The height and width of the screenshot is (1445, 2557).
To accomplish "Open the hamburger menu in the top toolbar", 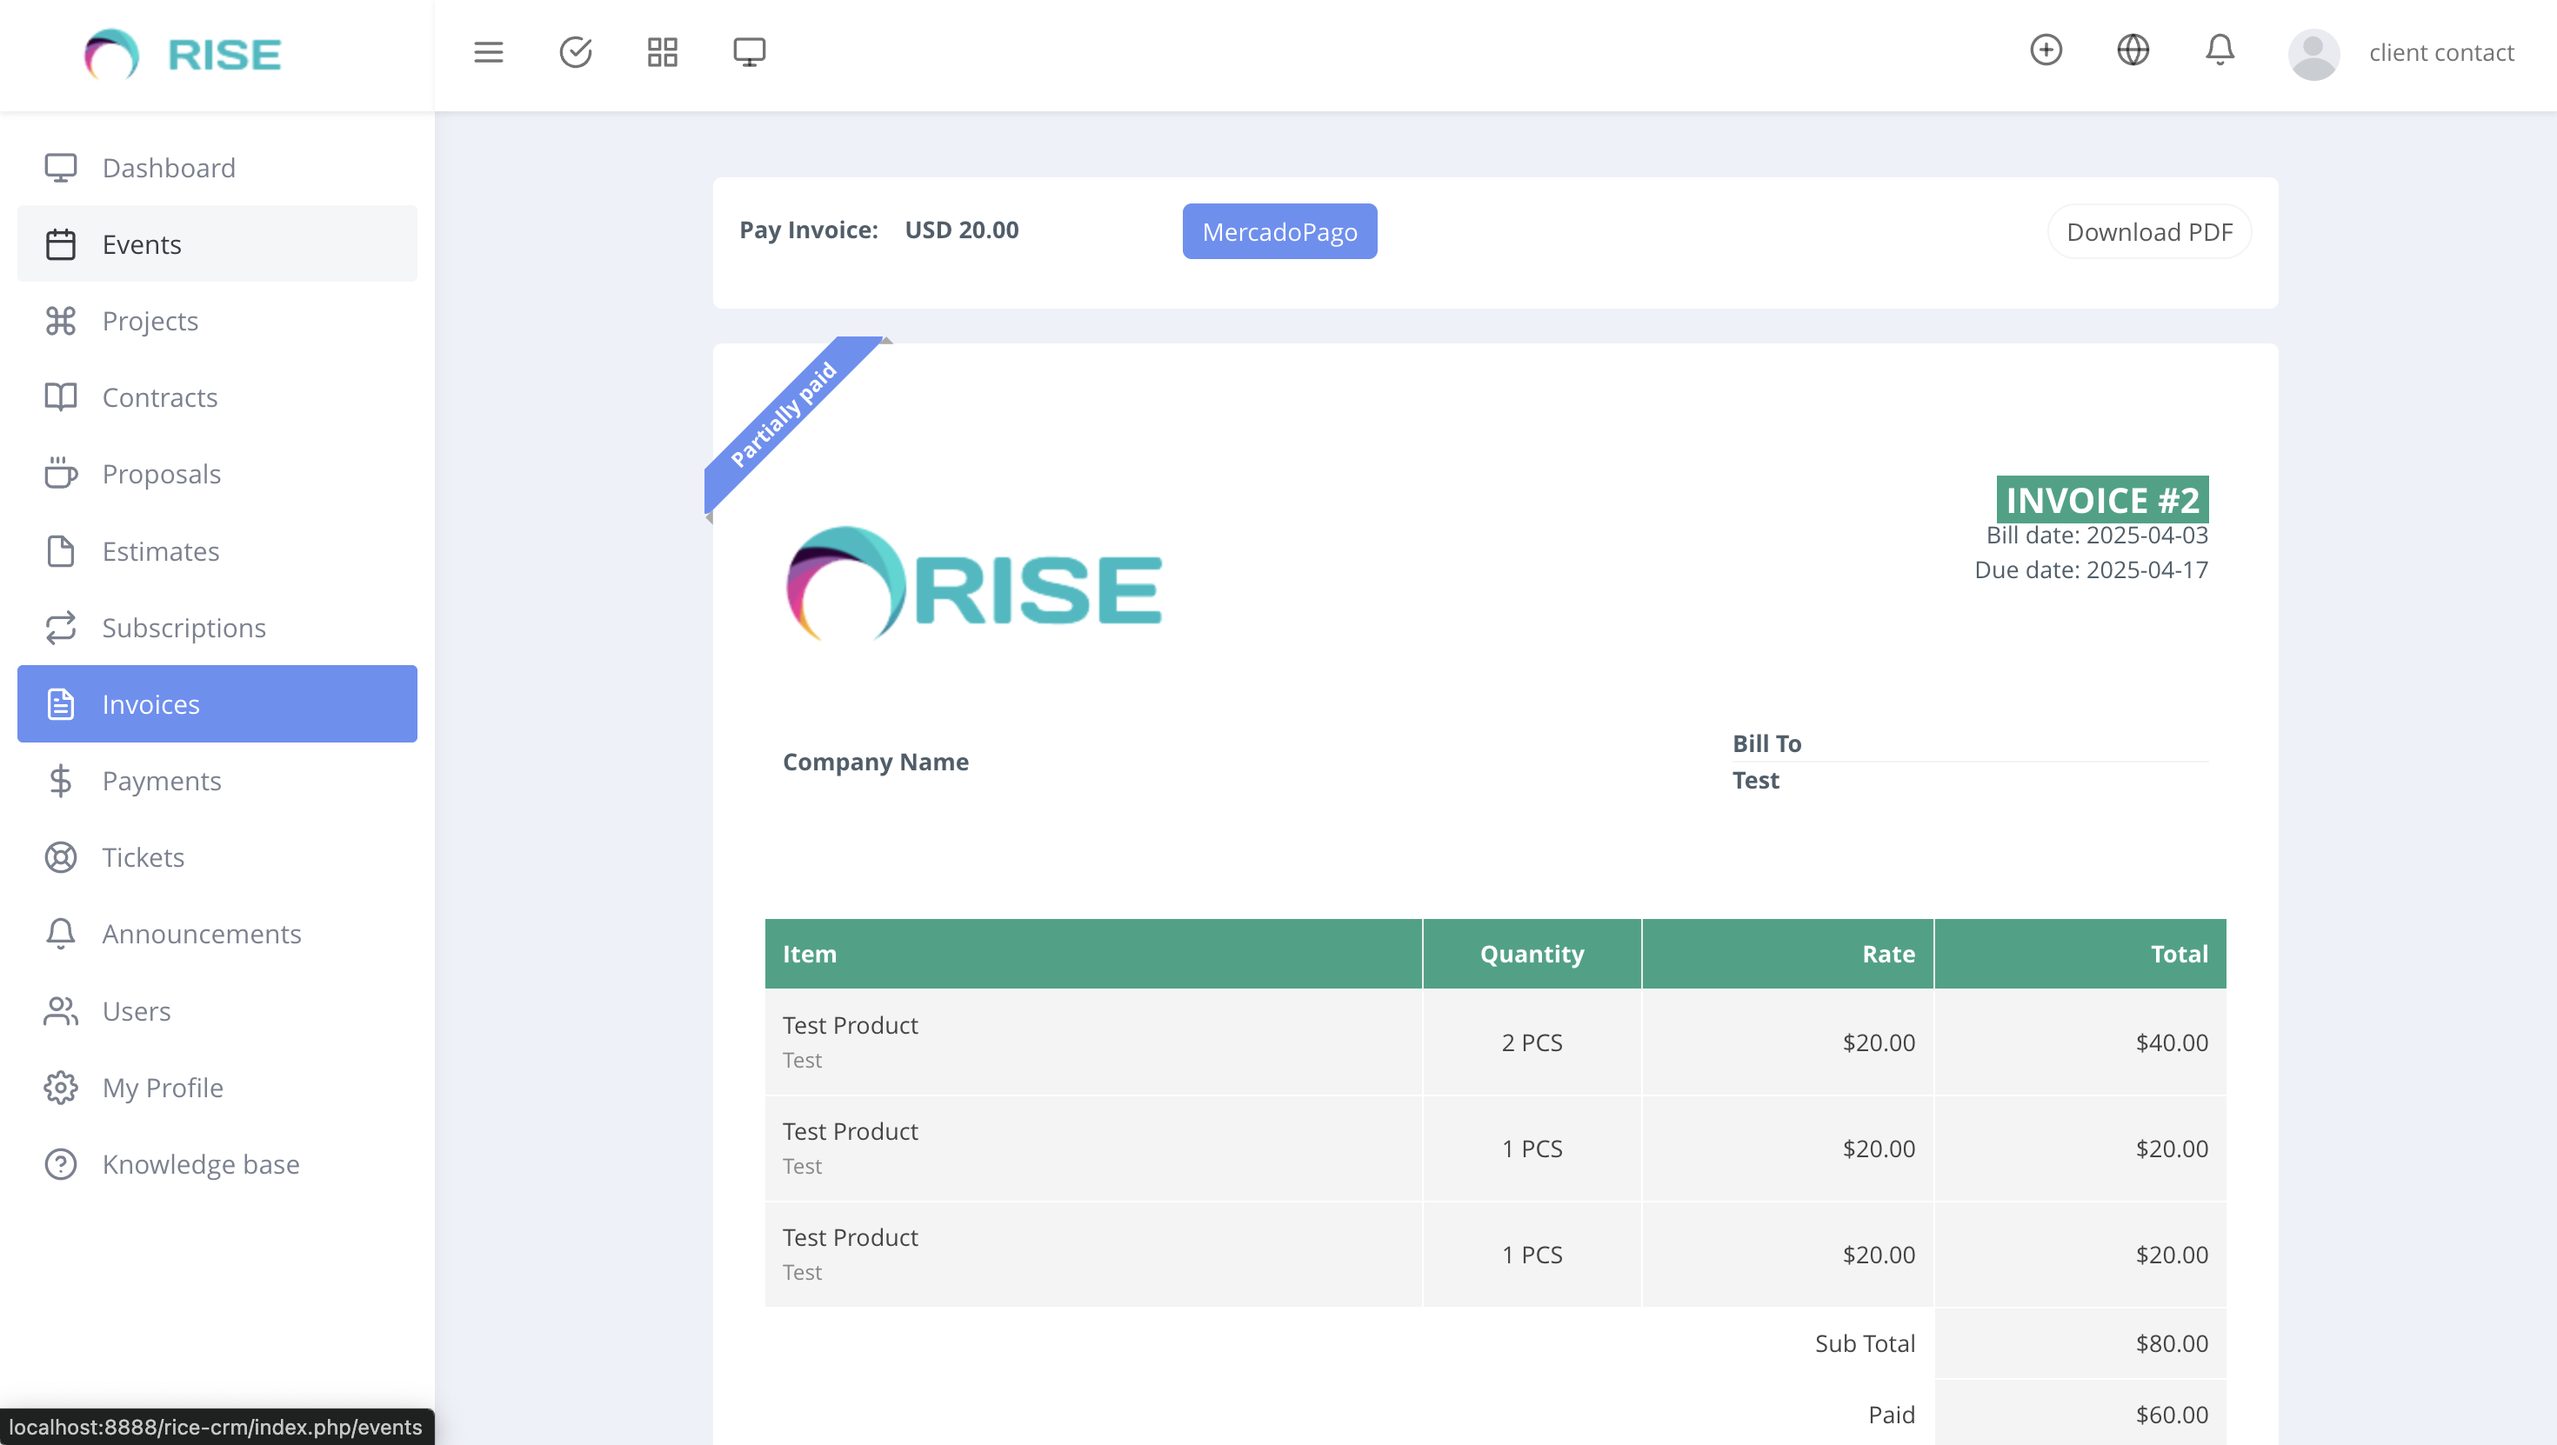I will click(x=487, y=51).
